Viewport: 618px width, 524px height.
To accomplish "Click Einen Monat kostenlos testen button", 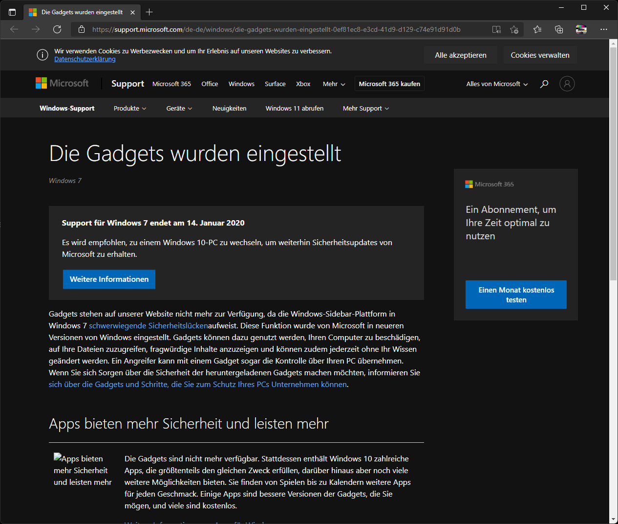I will point(516,295).
